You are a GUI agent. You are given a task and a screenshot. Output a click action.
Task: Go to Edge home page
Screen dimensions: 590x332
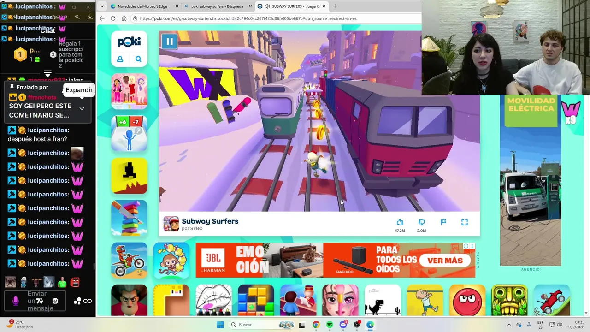click(x=124, y=18)
